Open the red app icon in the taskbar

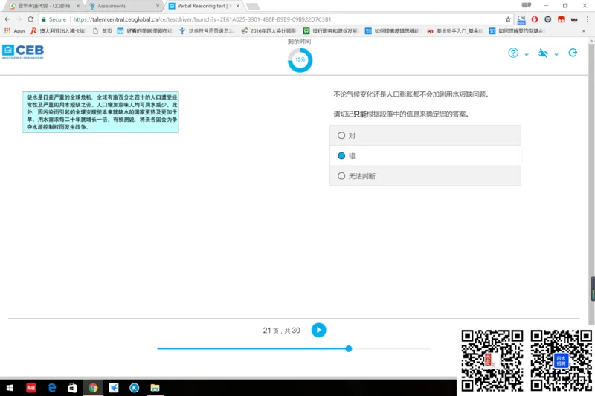pos(30,388)
